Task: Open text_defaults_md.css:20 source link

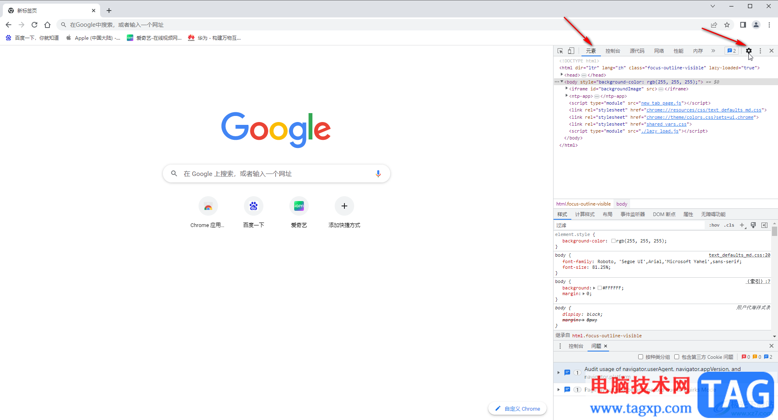Action: [740, 255]
